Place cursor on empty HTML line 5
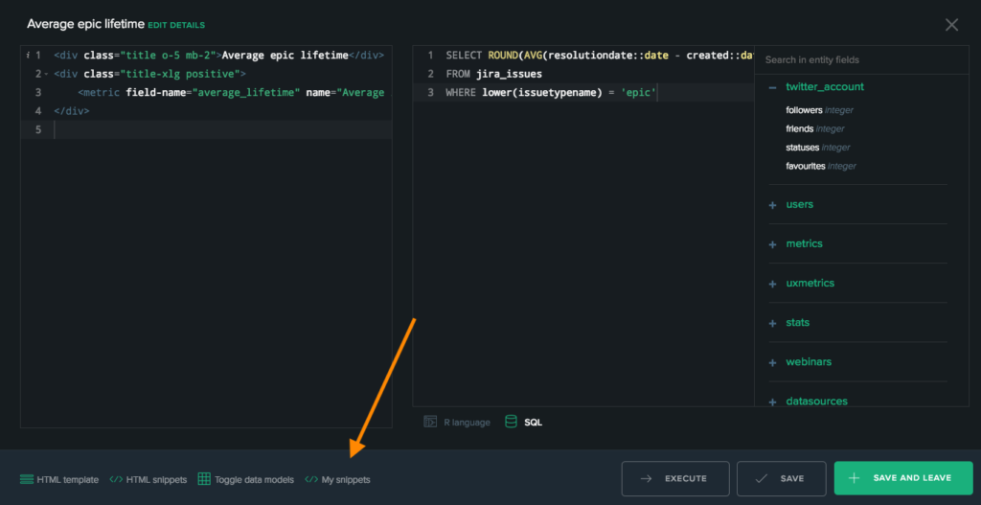This screenshot has width=981, height=505. click(222, 129)
